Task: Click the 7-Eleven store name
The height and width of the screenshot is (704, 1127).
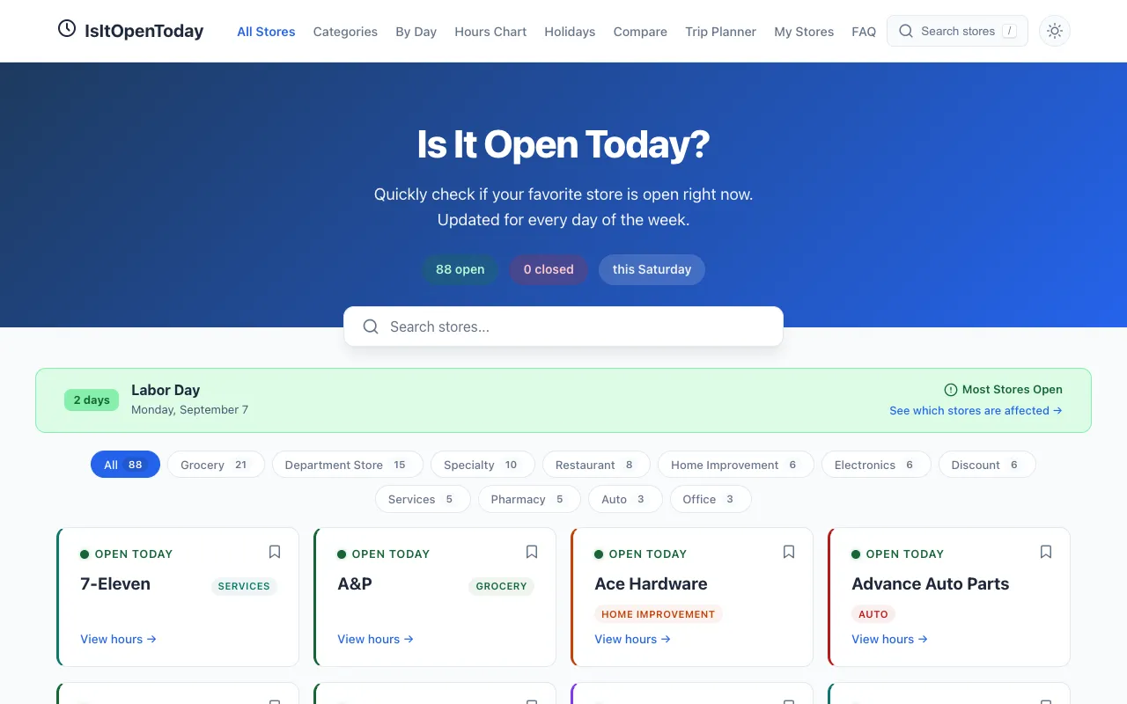Action: pyautogui.click(x=115, y=583)
